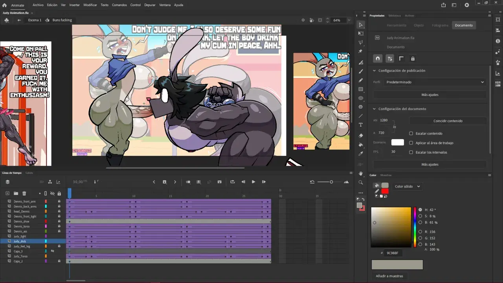503x283 pixels.
Task: Click the lock icon in document properties
Action: [x=413, y=59]
